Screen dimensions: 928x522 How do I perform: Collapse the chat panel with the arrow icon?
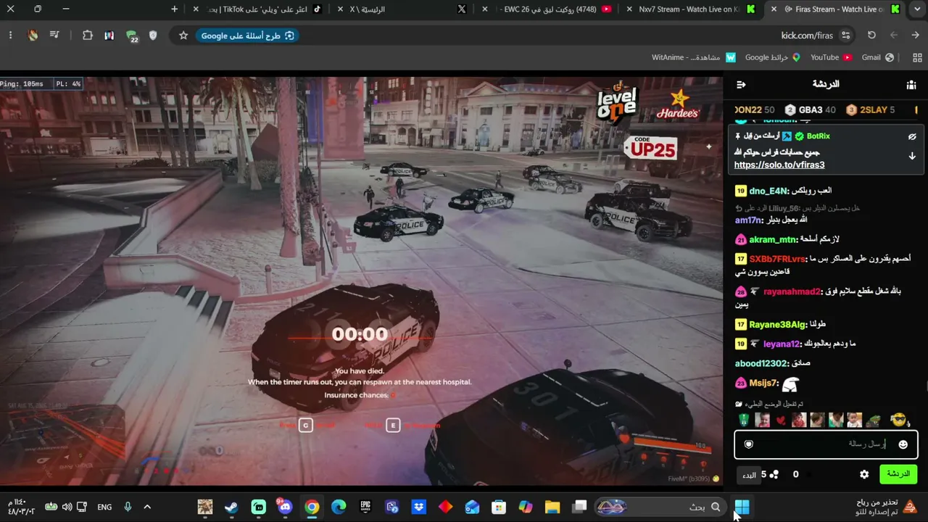pyautogui.click(x=741, y=85)
